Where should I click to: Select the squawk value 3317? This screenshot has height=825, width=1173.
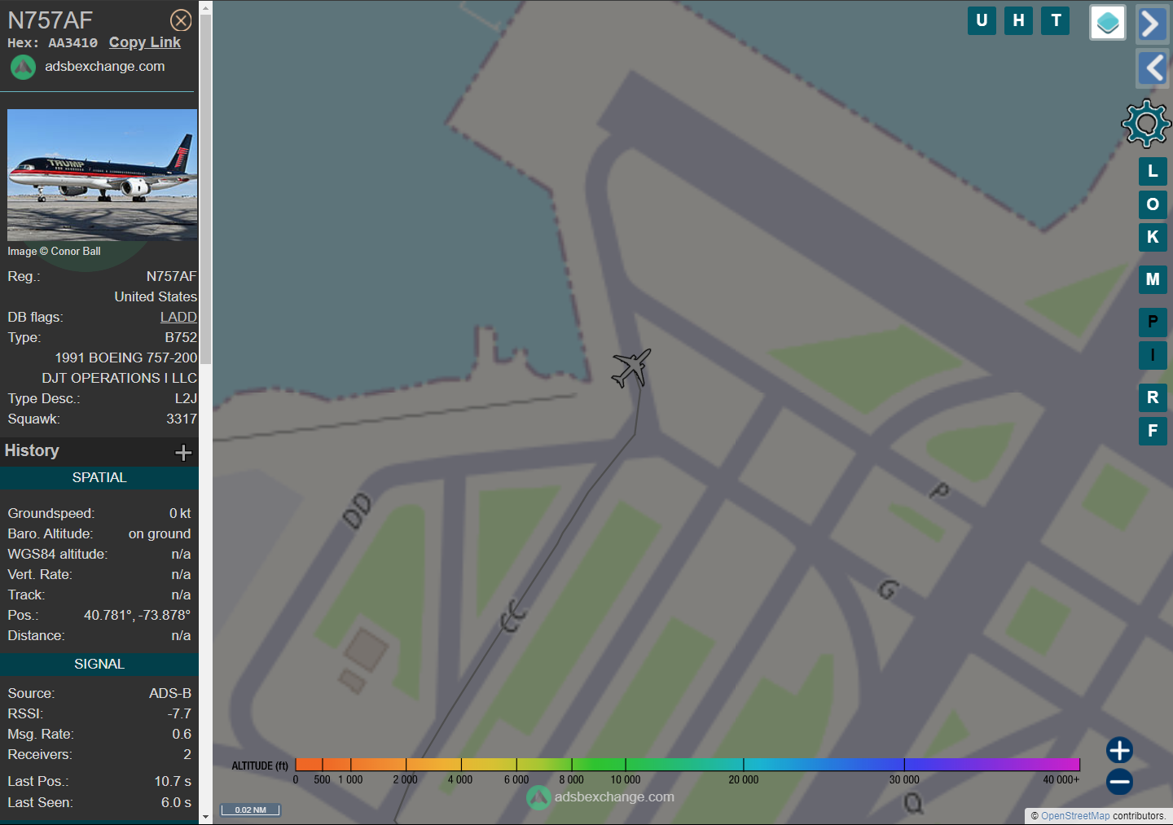pos(182,419)
